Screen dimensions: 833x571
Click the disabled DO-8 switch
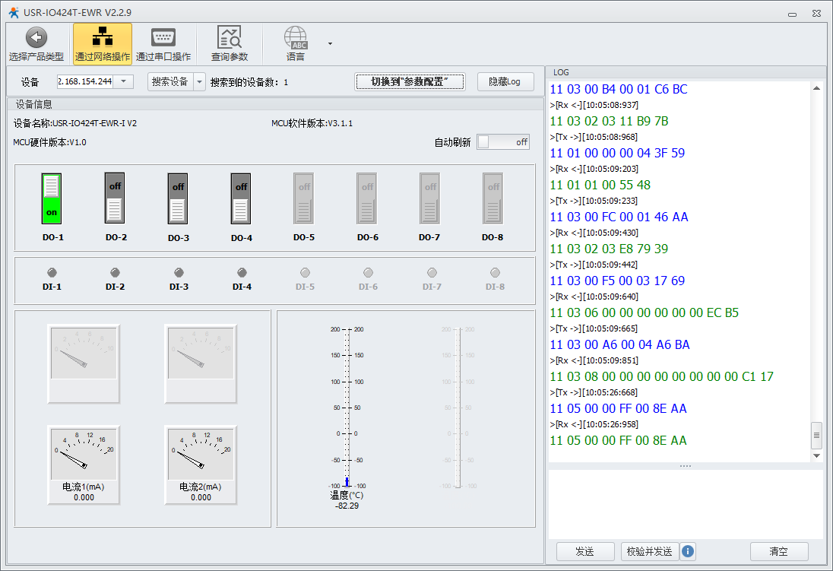(493, 198)
